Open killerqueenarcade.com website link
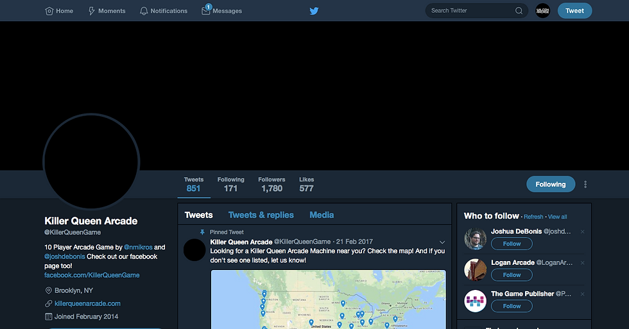629x329 pixels. point(87,303)
